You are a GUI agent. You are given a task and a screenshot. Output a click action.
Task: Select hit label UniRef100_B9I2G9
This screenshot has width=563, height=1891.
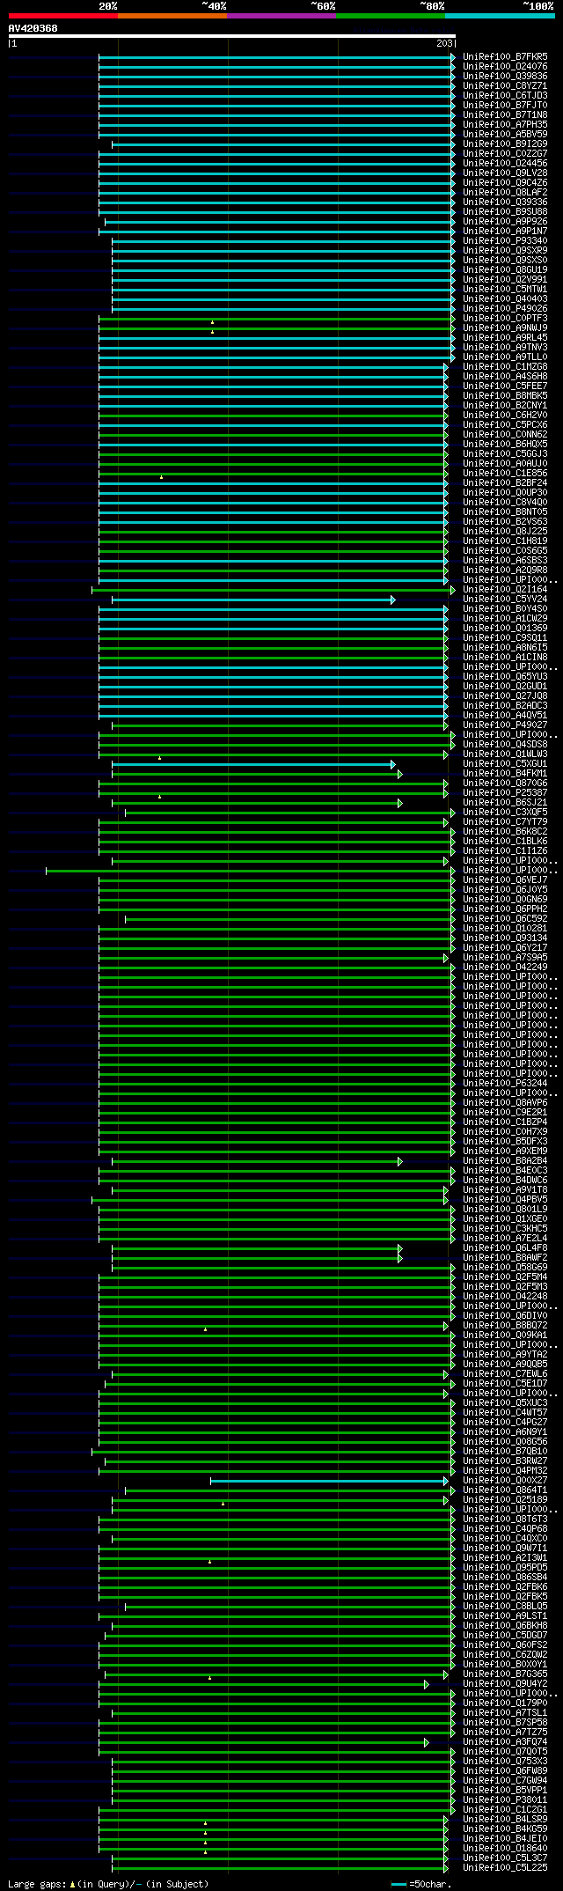coord(505,144)
